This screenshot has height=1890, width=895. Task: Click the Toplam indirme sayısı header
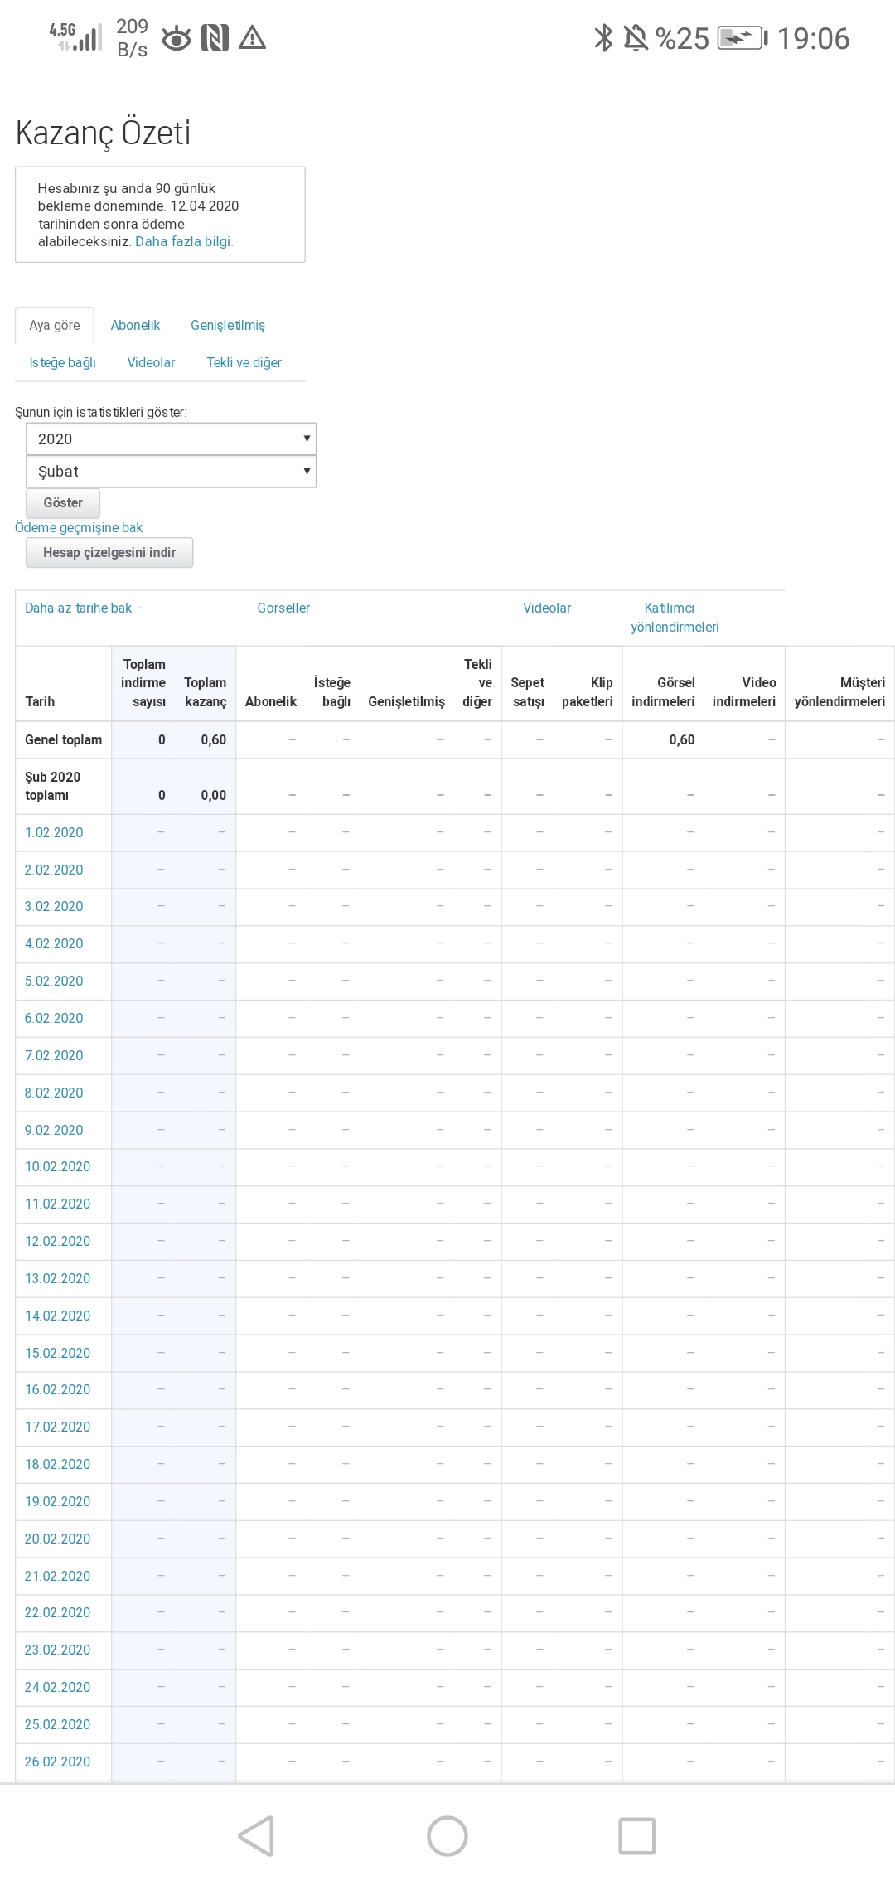pos(143,682)
